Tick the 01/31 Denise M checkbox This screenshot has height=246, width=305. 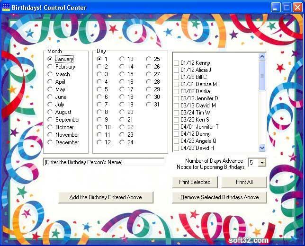(177, 84)
